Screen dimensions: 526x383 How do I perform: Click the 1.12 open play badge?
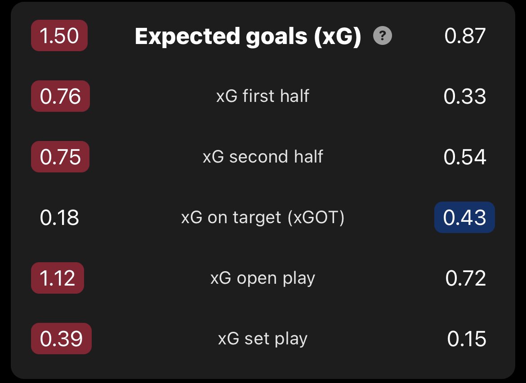pos(58,278)
